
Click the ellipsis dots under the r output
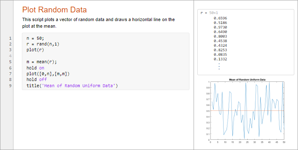(219, 66)
